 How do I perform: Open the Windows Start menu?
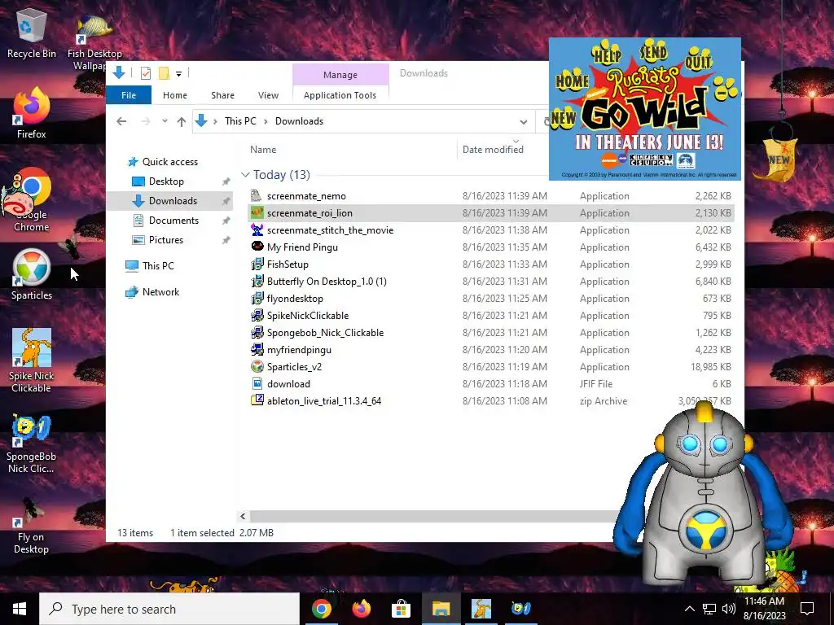(x=20, y=609)
